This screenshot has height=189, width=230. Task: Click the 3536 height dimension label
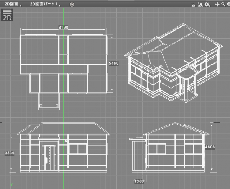pyautogui.click(x=9, y=153)
